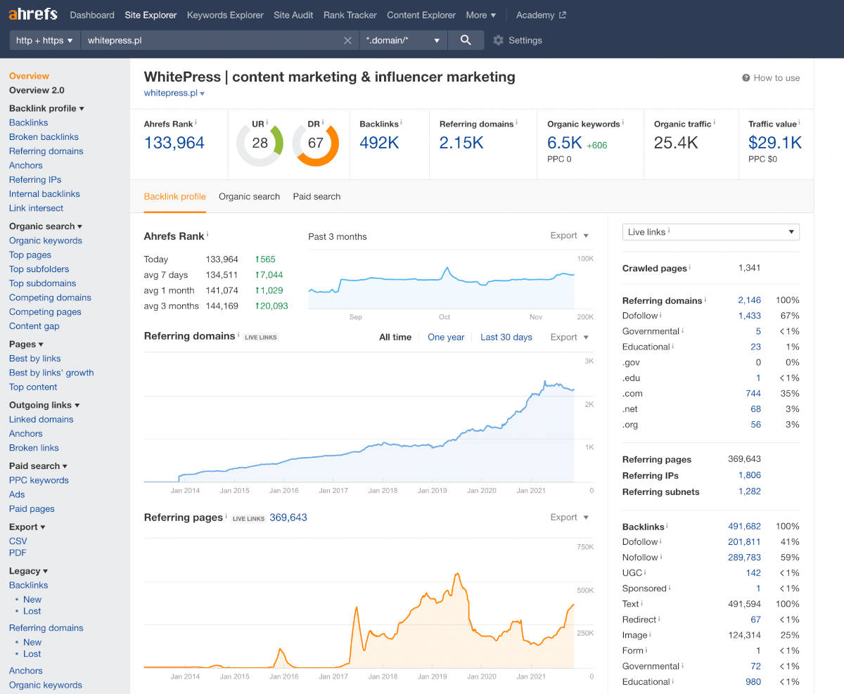Go to Dashboard
Screen dimensions: 844x694
click(92, 15)
